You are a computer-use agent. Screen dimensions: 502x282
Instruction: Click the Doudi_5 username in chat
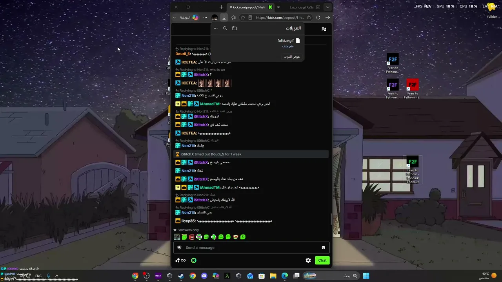coord(183,54)
